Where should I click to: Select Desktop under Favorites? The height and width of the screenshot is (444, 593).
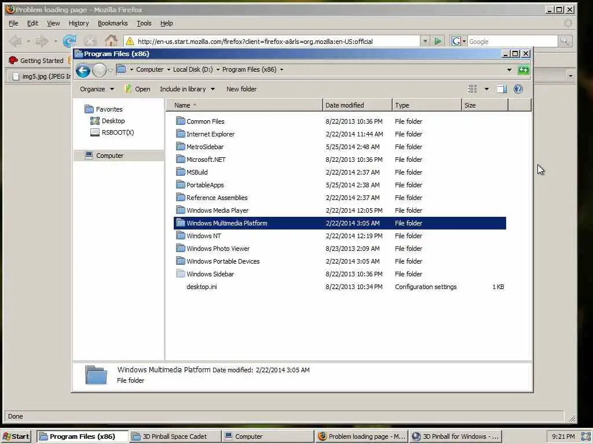113,121
